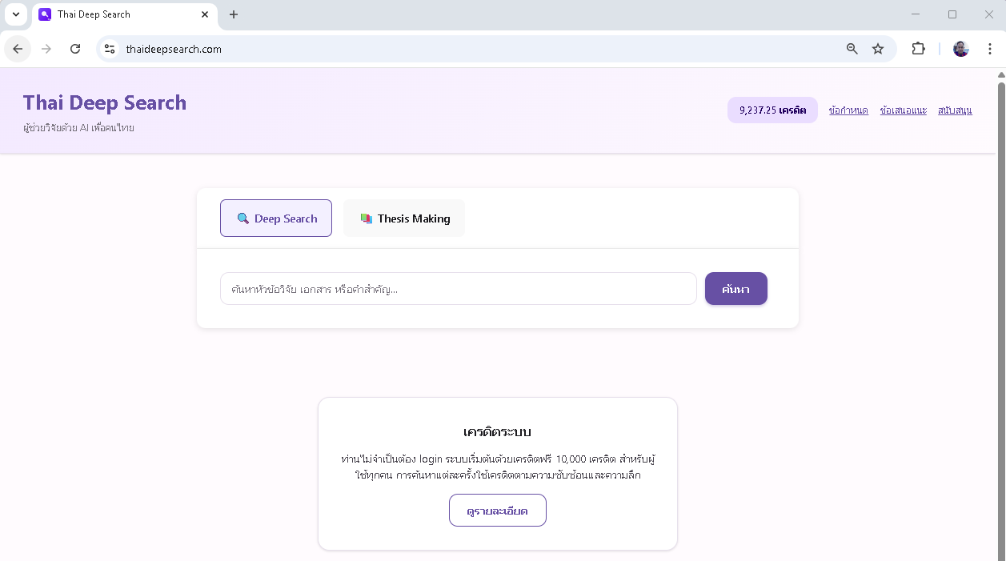Click the ดูรายละเอียด details button
Screen dimensions: 1006x561
coord(497,511)
